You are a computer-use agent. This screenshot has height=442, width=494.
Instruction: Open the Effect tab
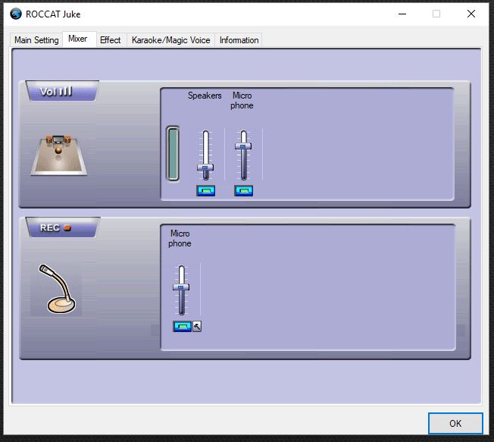pyautogui.click(x=111, y=40)
